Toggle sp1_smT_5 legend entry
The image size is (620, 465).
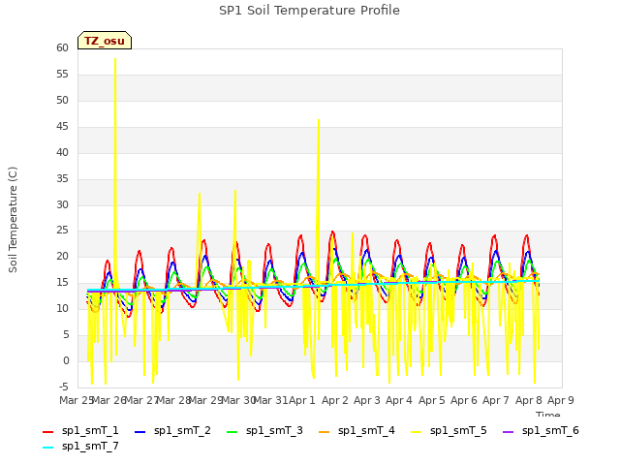coord(449,430)
